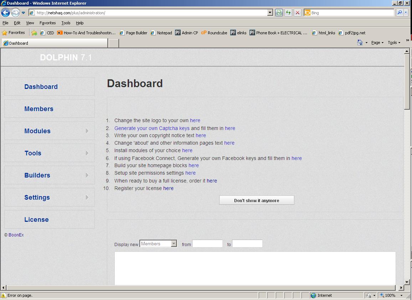Screen dimensions: 412x300
Task: Open the Tools menu in menu bar
Action: coord(66,23)
